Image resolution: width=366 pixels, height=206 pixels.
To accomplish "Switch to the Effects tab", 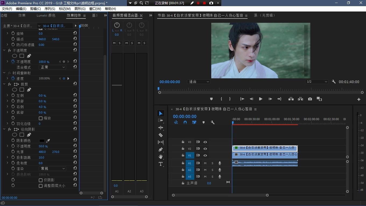I will click(22, 15).
